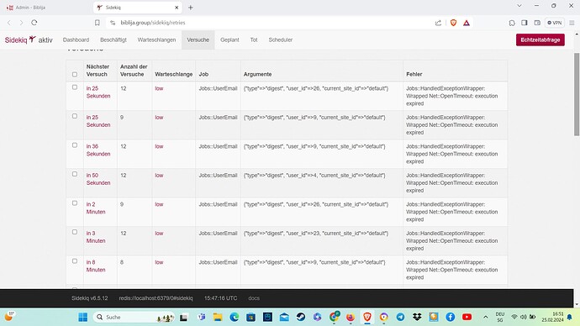
Task: Select the Versuche tab
Action: pos(198,39)
